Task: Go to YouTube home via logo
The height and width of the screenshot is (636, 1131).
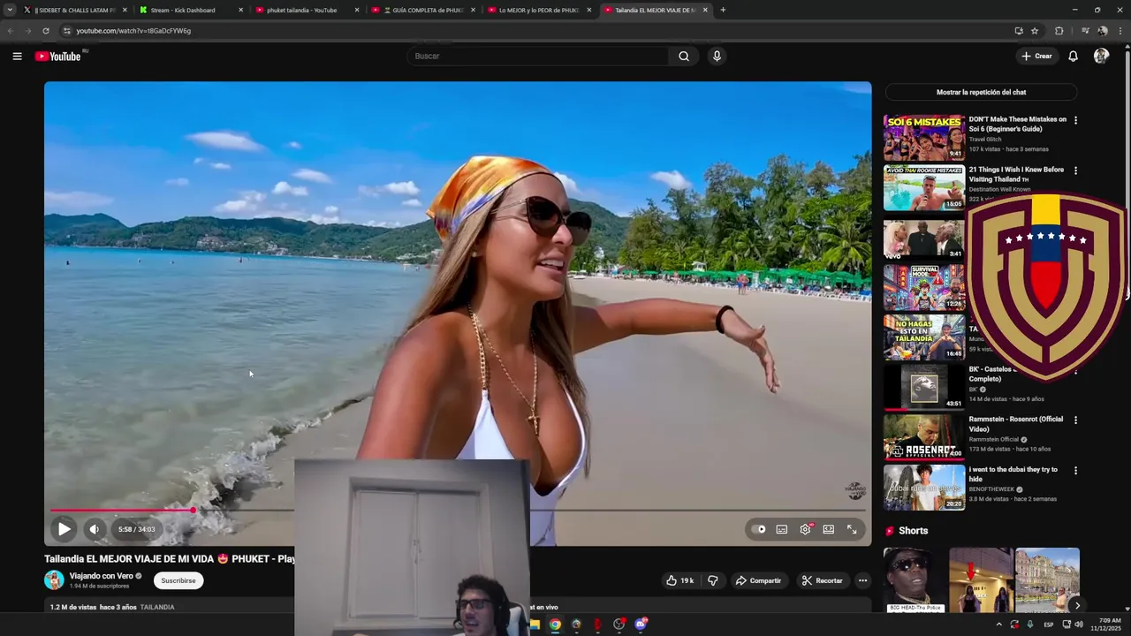Action: click(x=57, y=56)
